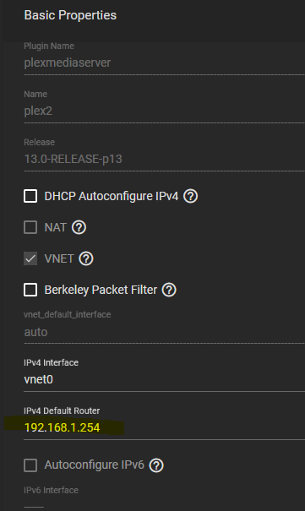305x511 pixels.
Task: Click the DHCP Autoconfigure IPv4 label text
Action: 112,196
